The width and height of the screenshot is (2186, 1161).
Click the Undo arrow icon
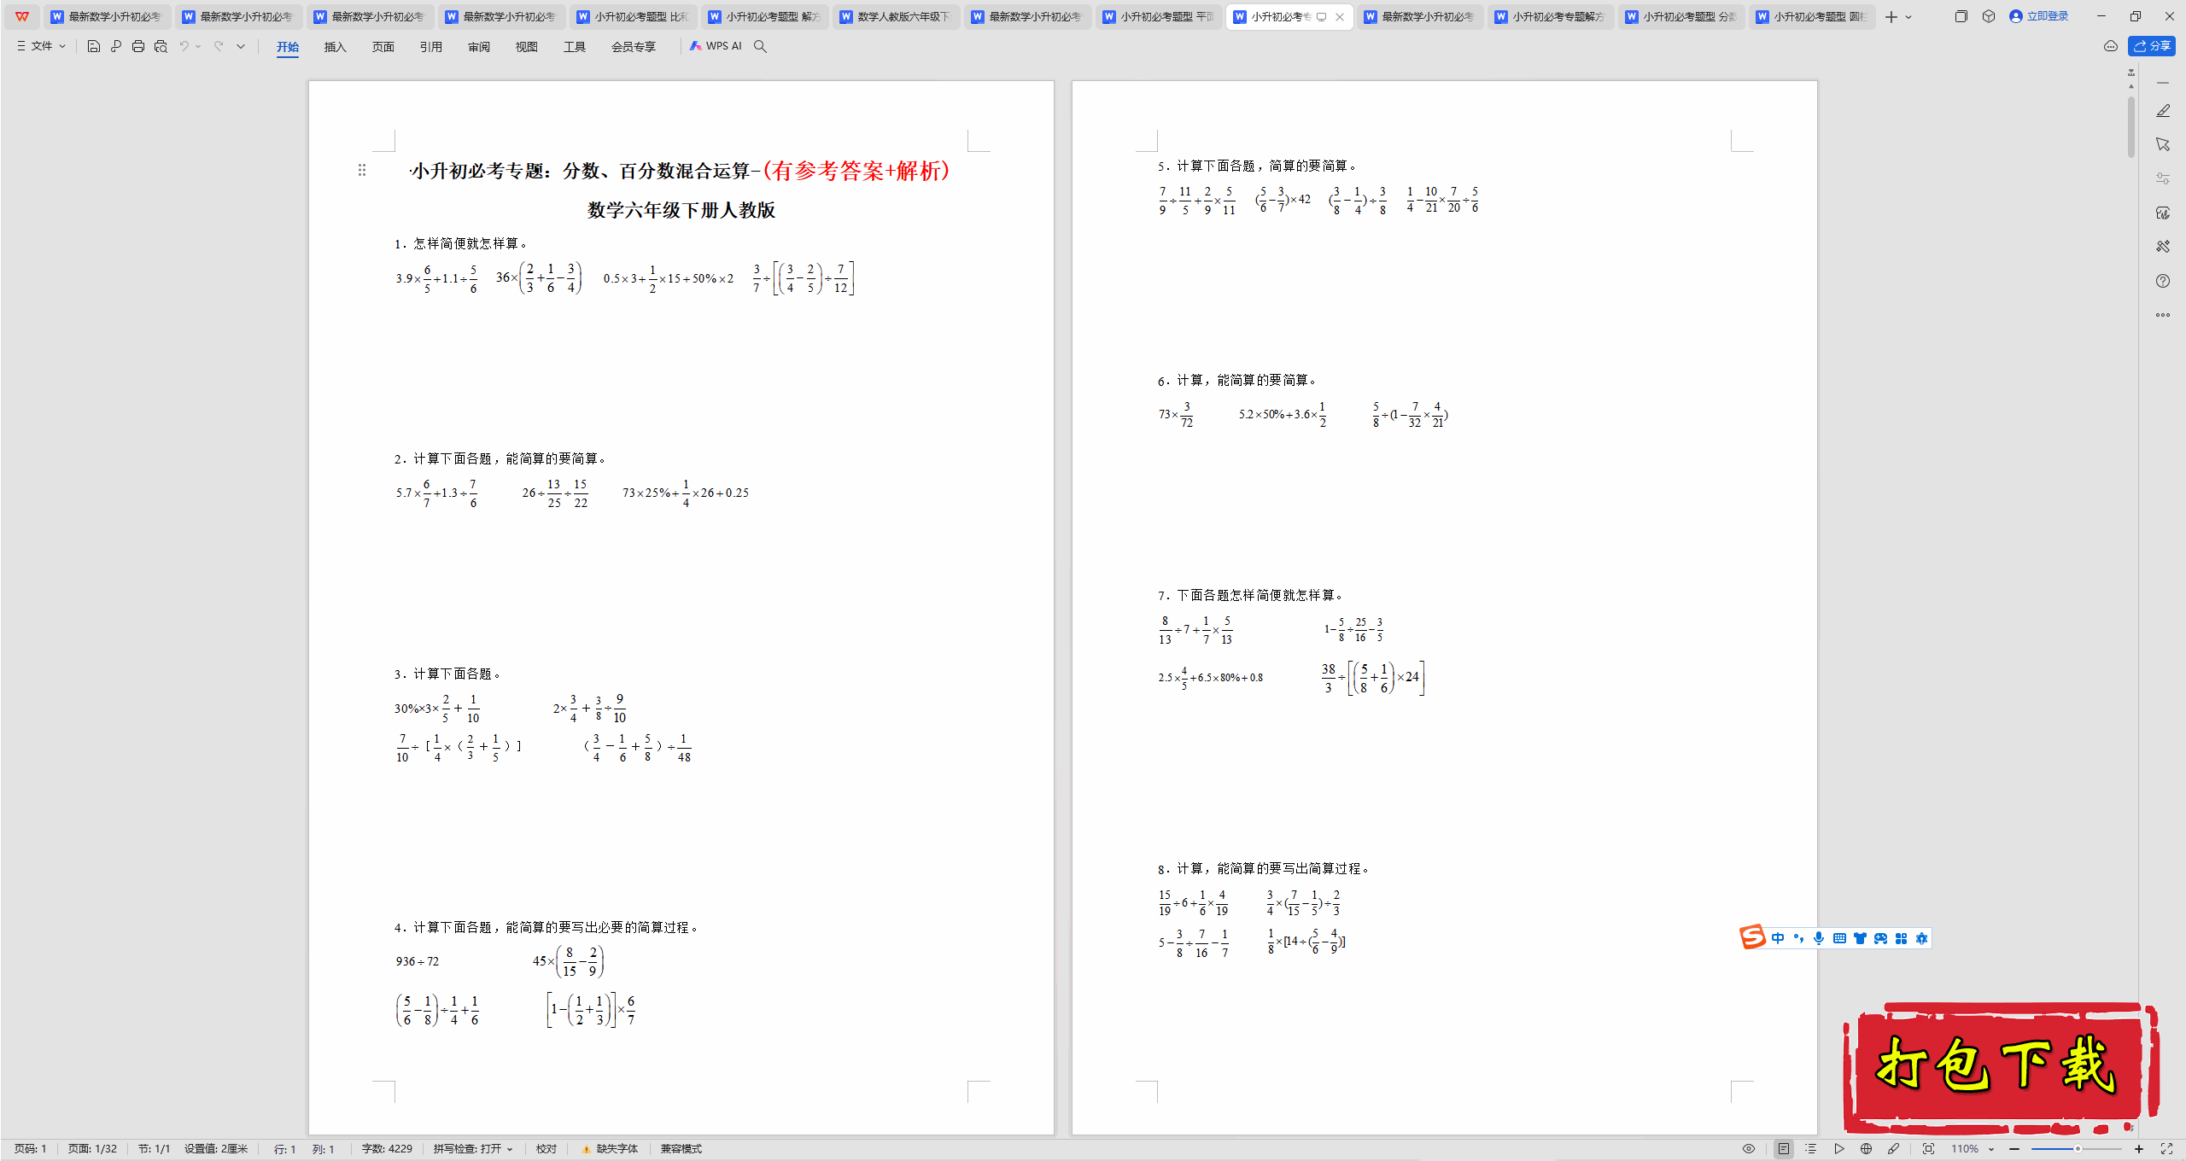click(184, 46)
